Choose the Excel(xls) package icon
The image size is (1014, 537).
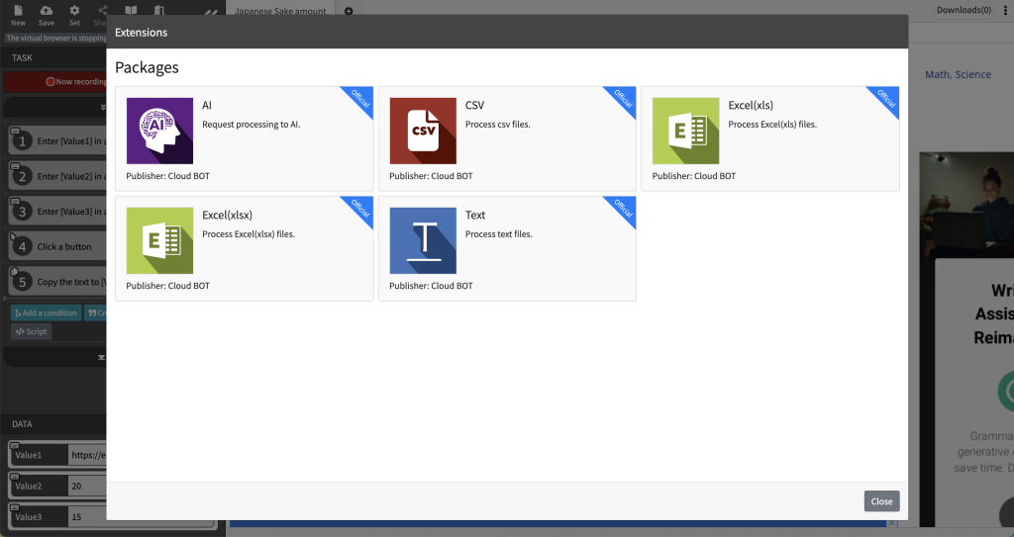click(x=685, y=131)
